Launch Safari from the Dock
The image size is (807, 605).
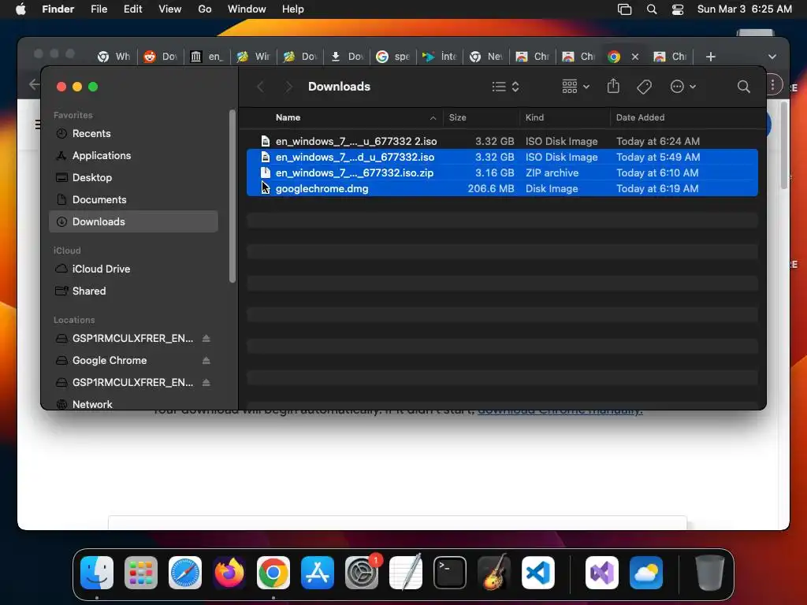[x=185, y=573]
